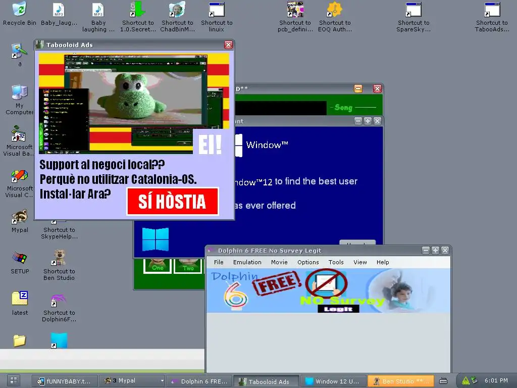Click the Windows logo in Window 12 dialog
The width and height of the screenshot is (517, 388).
tap(156, 239)
